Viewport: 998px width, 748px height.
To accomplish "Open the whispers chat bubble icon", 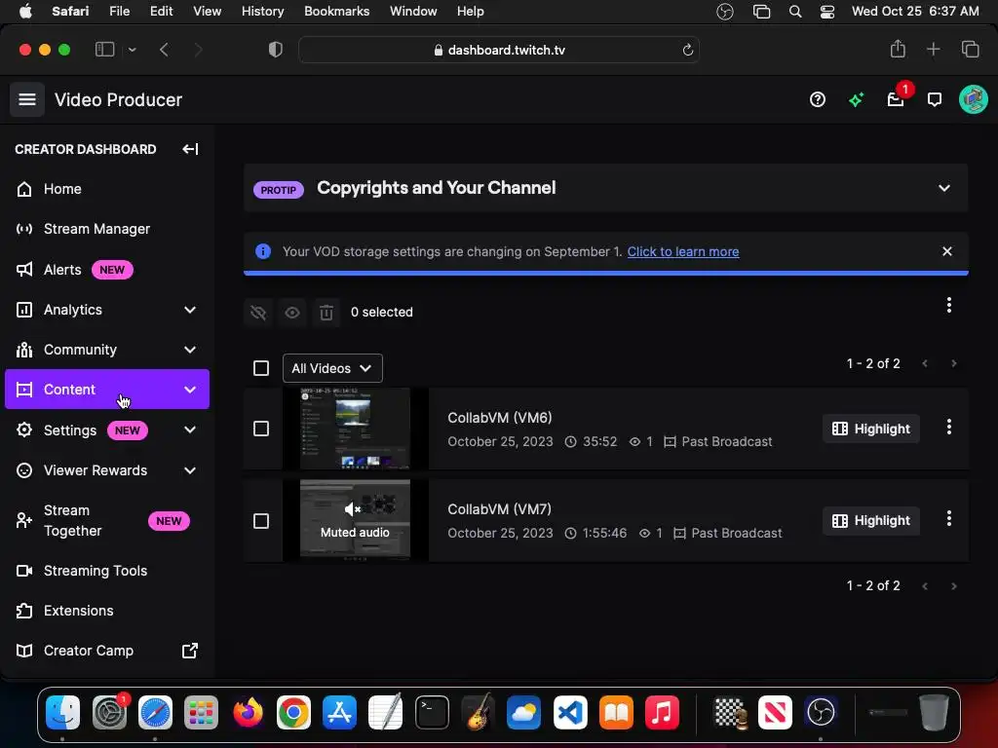I will coord(935,100).
